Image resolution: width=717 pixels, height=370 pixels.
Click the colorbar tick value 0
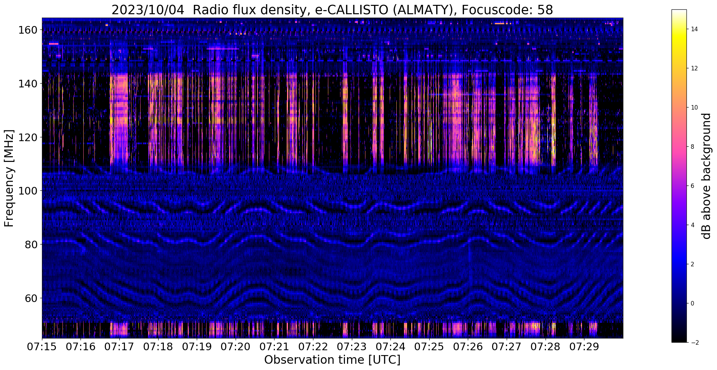tap(693, 303)
